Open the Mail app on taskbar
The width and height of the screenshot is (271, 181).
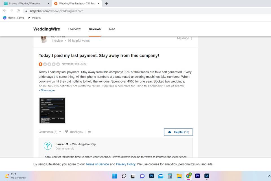pos(161,176)
